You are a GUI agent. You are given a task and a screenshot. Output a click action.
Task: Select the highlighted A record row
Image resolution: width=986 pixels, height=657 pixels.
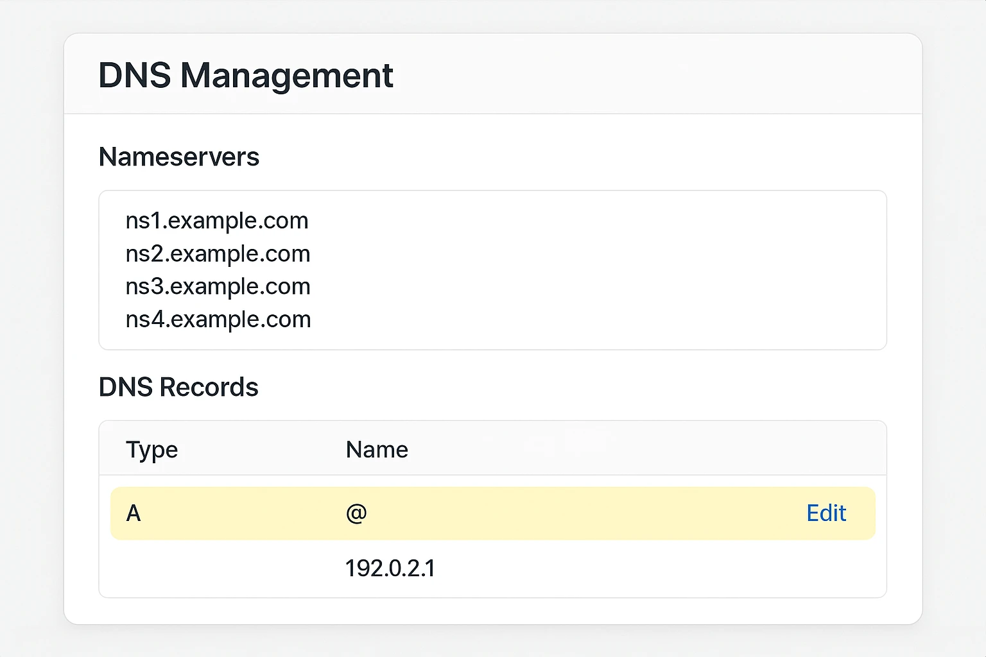coord(493,513)
